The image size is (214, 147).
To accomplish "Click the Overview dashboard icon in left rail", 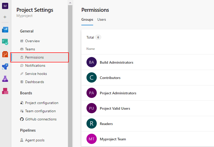I will [5, 30].
